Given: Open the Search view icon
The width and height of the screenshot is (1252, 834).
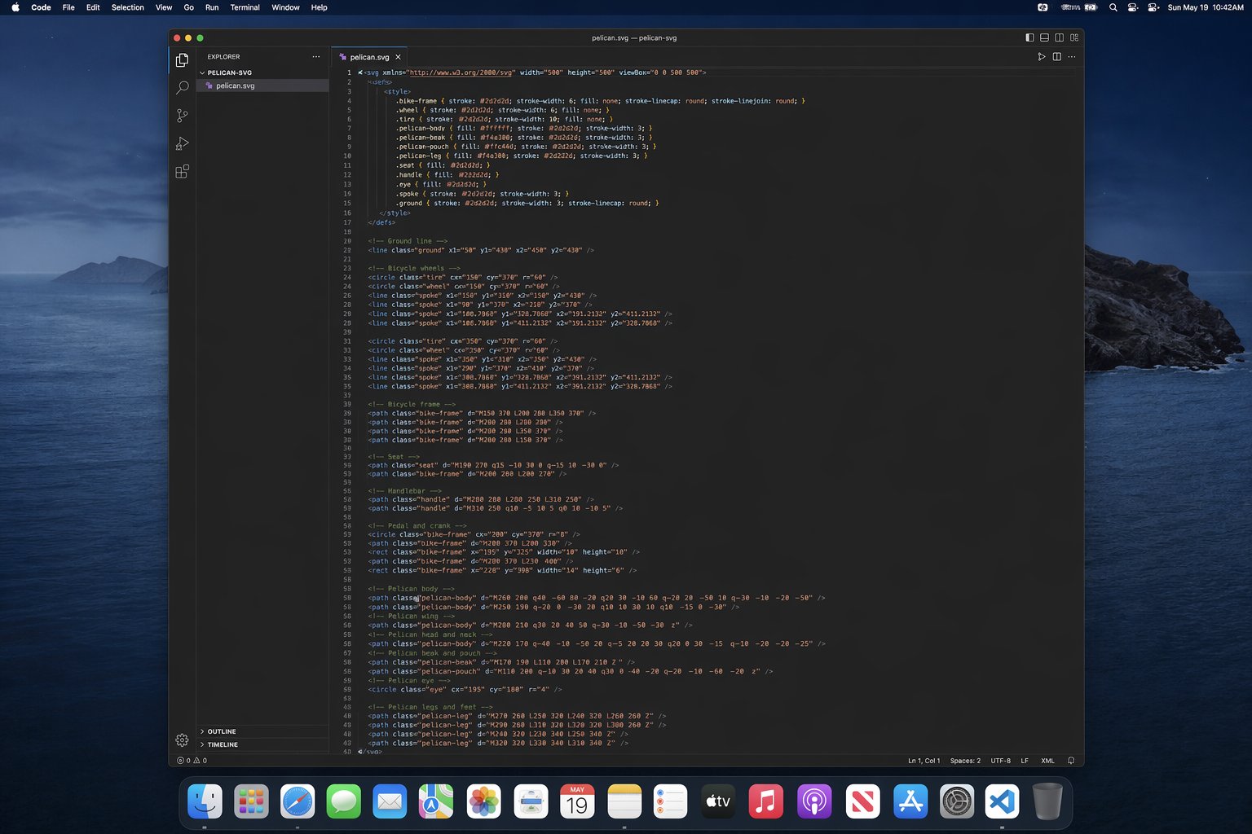Looking at the screenshot, I should tap(182, 87).
